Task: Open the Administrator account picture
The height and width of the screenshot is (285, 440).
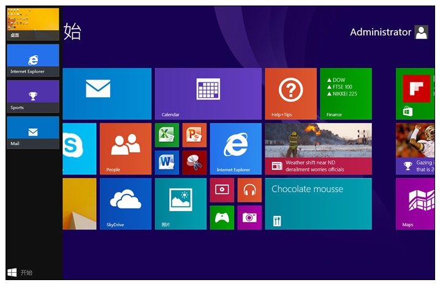Action: tap(421, 32)
